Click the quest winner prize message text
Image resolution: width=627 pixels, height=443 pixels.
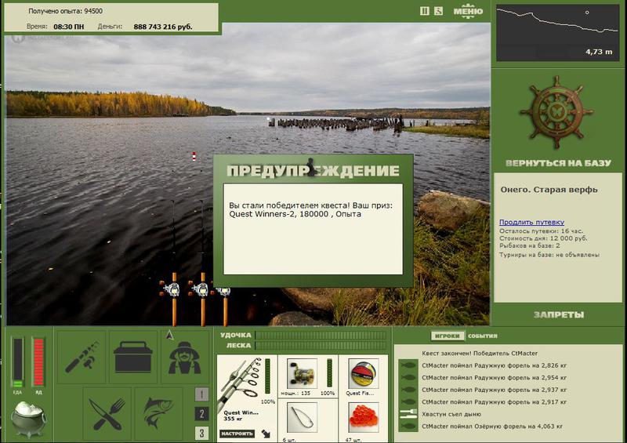(310, 209)
